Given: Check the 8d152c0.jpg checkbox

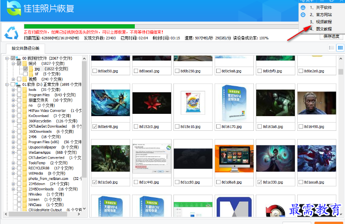Looking at the screenshot, I should (136, 127).
